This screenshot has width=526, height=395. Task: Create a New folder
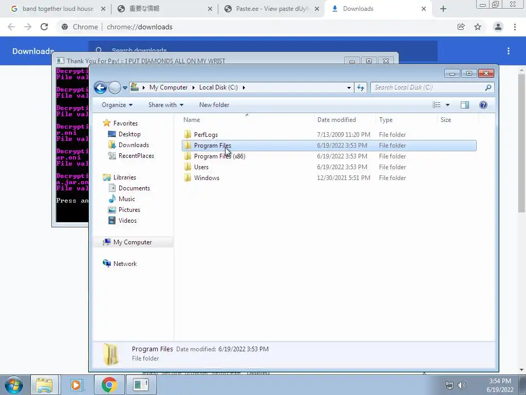pyautogui.click(x=214, y=105)
